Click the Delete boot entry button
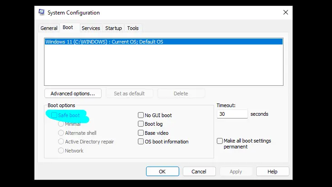 [x=181, y=93]
